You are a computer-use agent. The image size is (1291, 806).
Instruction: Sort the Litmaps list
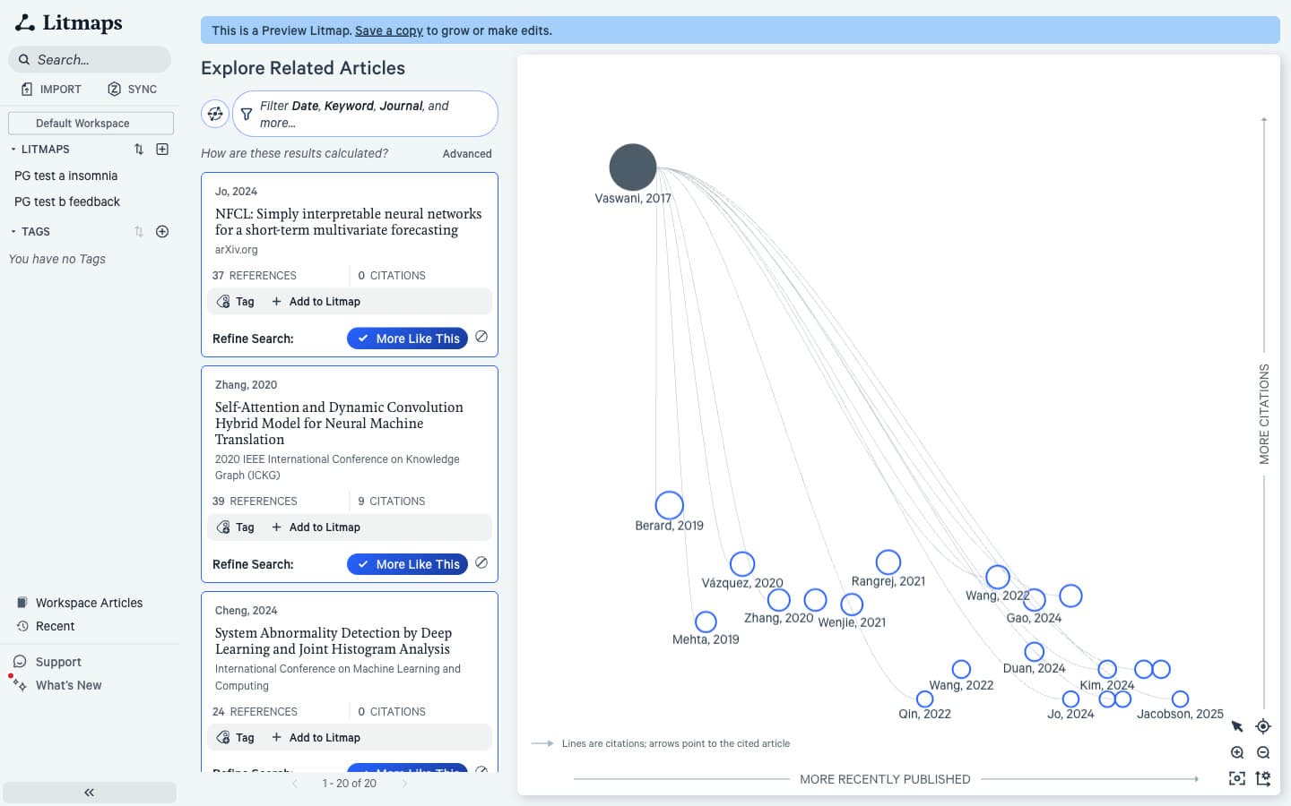click(x=139, y=150)
